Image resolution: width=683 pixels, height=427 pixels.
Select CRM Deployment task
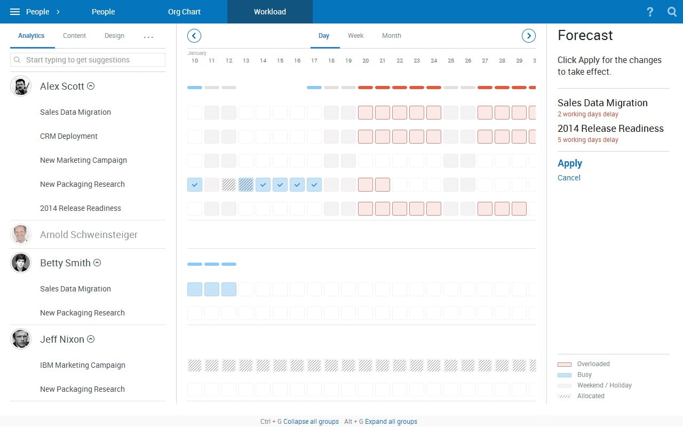click(x=69, y=136)
